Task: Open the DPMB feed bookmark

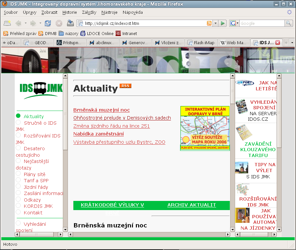Action: (x=47, y=34)
